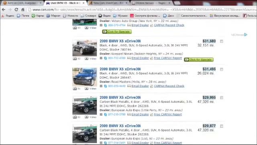Check compare box for $31,495 BMW X5
This screenshot has height=145, width=257.
click(221, 69)
